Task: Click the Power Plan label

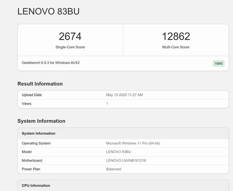Action: click(x=31, y=169)
